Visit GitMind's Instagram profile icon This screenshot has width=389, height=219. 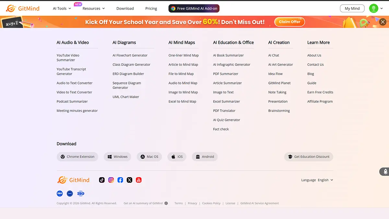click(111, 180)
